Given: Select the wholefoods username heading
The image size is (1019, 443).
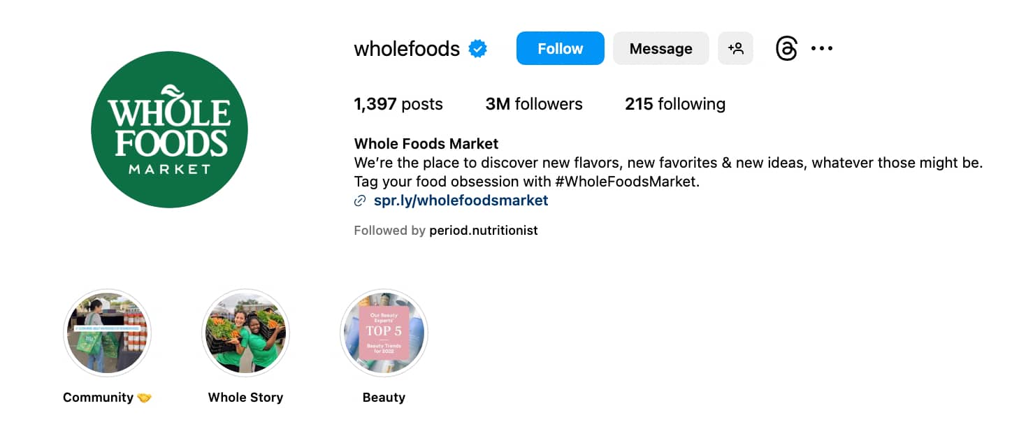Looking at the screenshot, I should 406,48.
